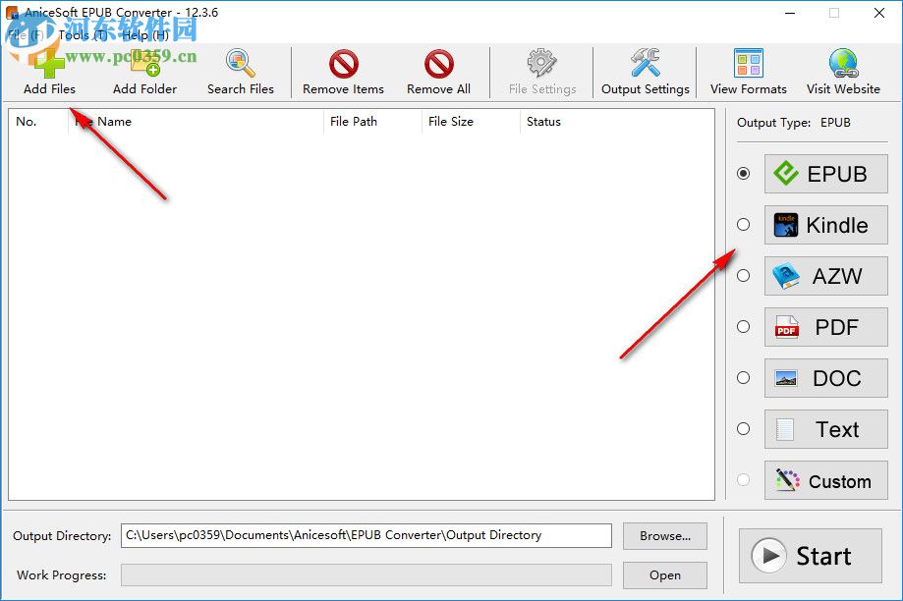Click the Open output folder button
This screenshot has width=903, height=601.
[x=665, y=575]
